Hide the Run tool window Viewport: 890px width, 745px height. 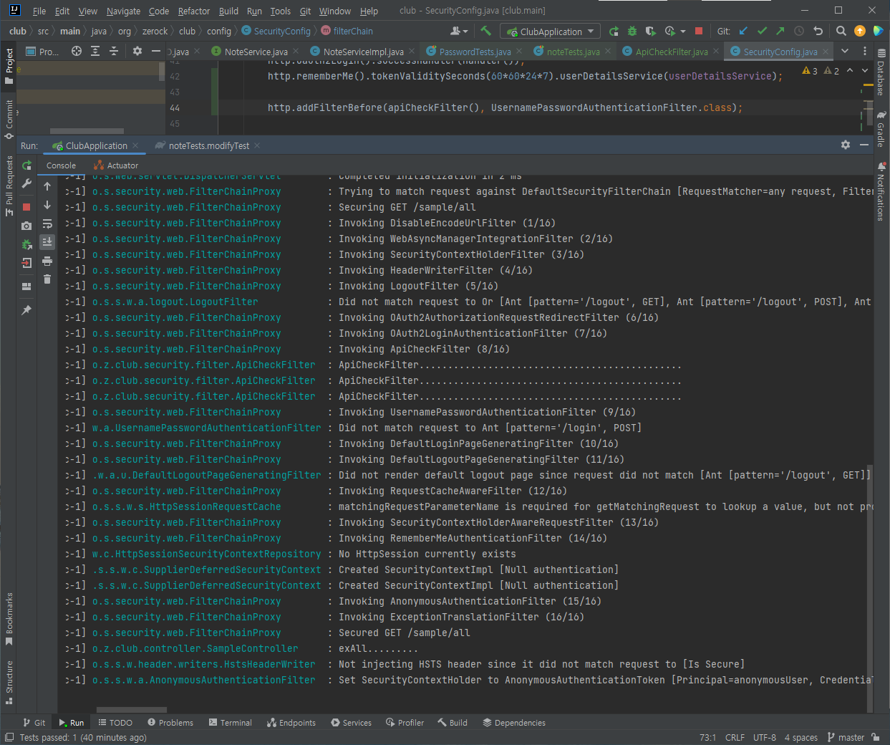click(x=864, y=145)
